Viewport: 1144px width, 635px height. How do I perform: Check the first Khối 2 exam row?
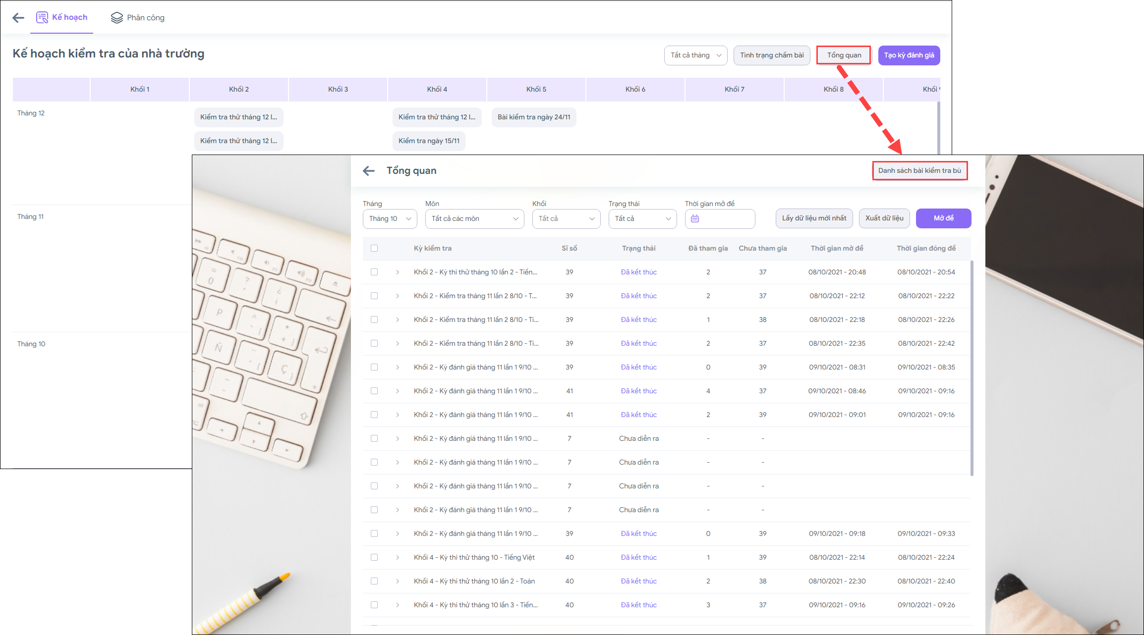point(374,272)
